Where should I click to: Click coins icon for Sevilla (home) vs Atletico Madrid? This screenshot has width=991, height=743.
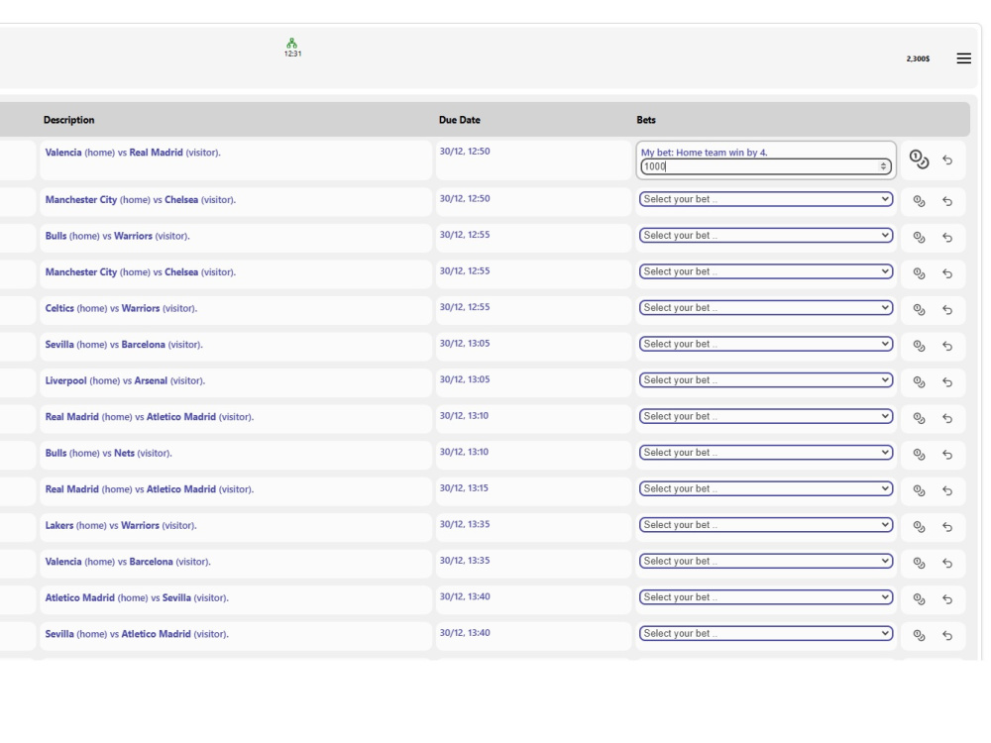(919, 635)
